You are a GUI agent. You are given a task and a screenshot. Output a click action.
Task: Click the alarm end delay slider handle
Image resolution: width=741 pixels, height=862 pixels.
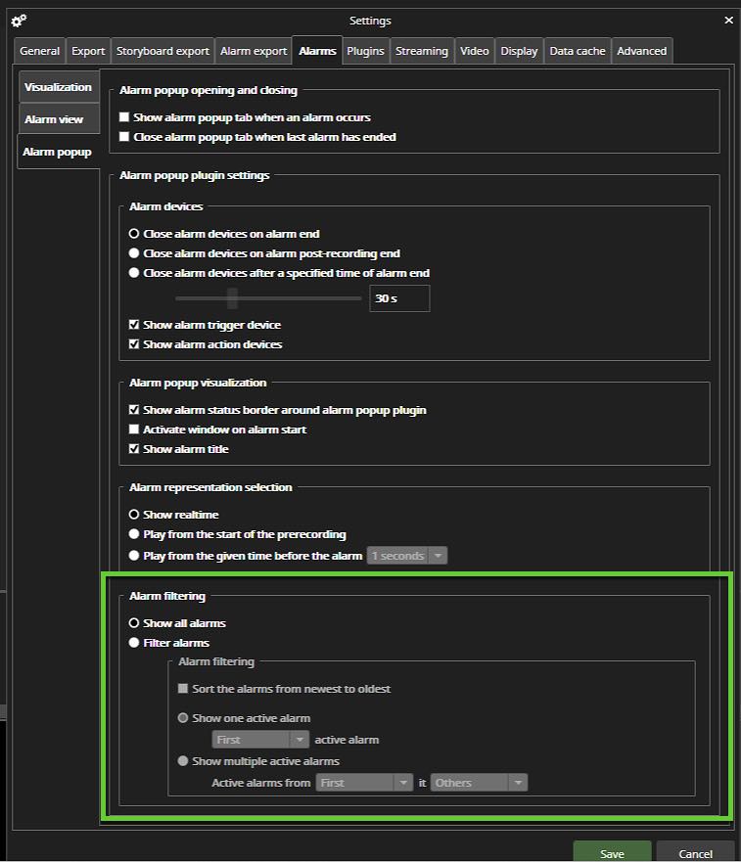(232, 297)
